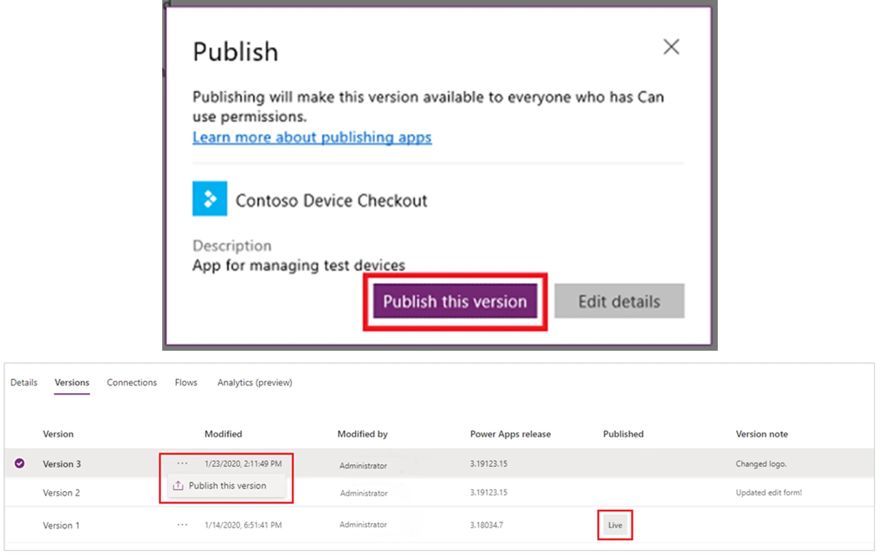Click the Live badge on Version 1
Viewport: 880px width, 556px height.
[x=615, y=525]
